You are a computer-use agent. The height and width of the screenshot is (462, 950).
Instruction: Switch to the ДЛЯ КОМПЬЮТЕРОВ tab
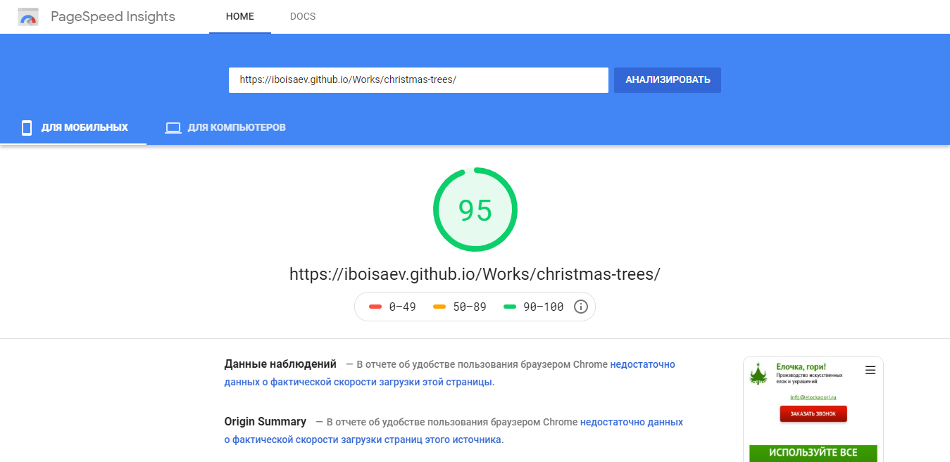coord(225,128)
